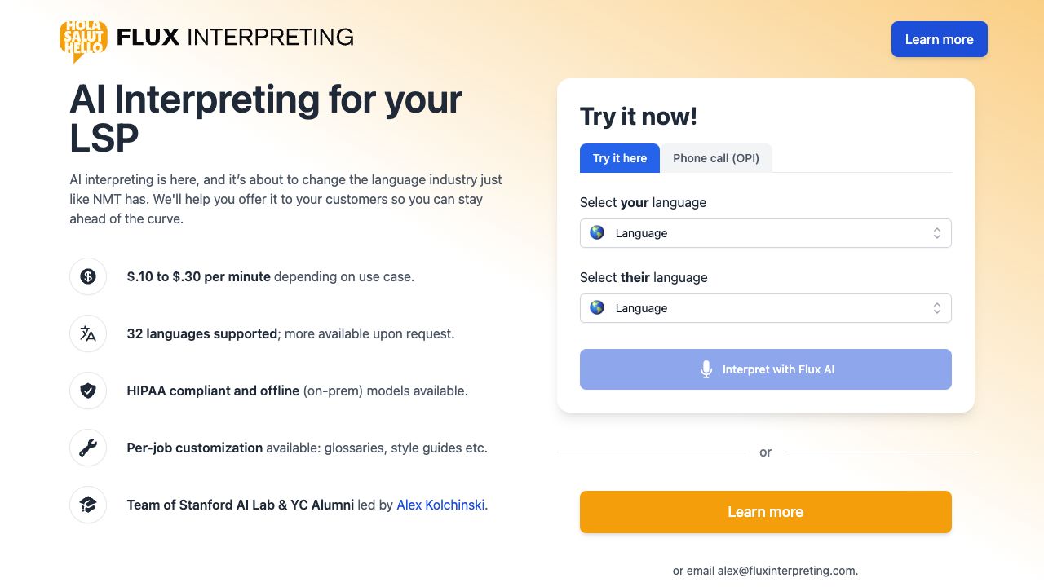1044x587 pixels.
Task: Click the globe icon in their language selector
Action: [597, 308]
